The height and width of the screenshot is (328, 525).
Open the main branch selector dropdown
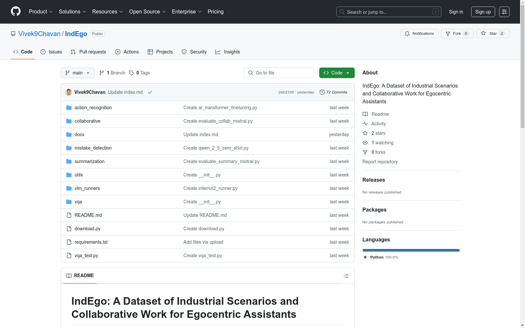[78, 73]
